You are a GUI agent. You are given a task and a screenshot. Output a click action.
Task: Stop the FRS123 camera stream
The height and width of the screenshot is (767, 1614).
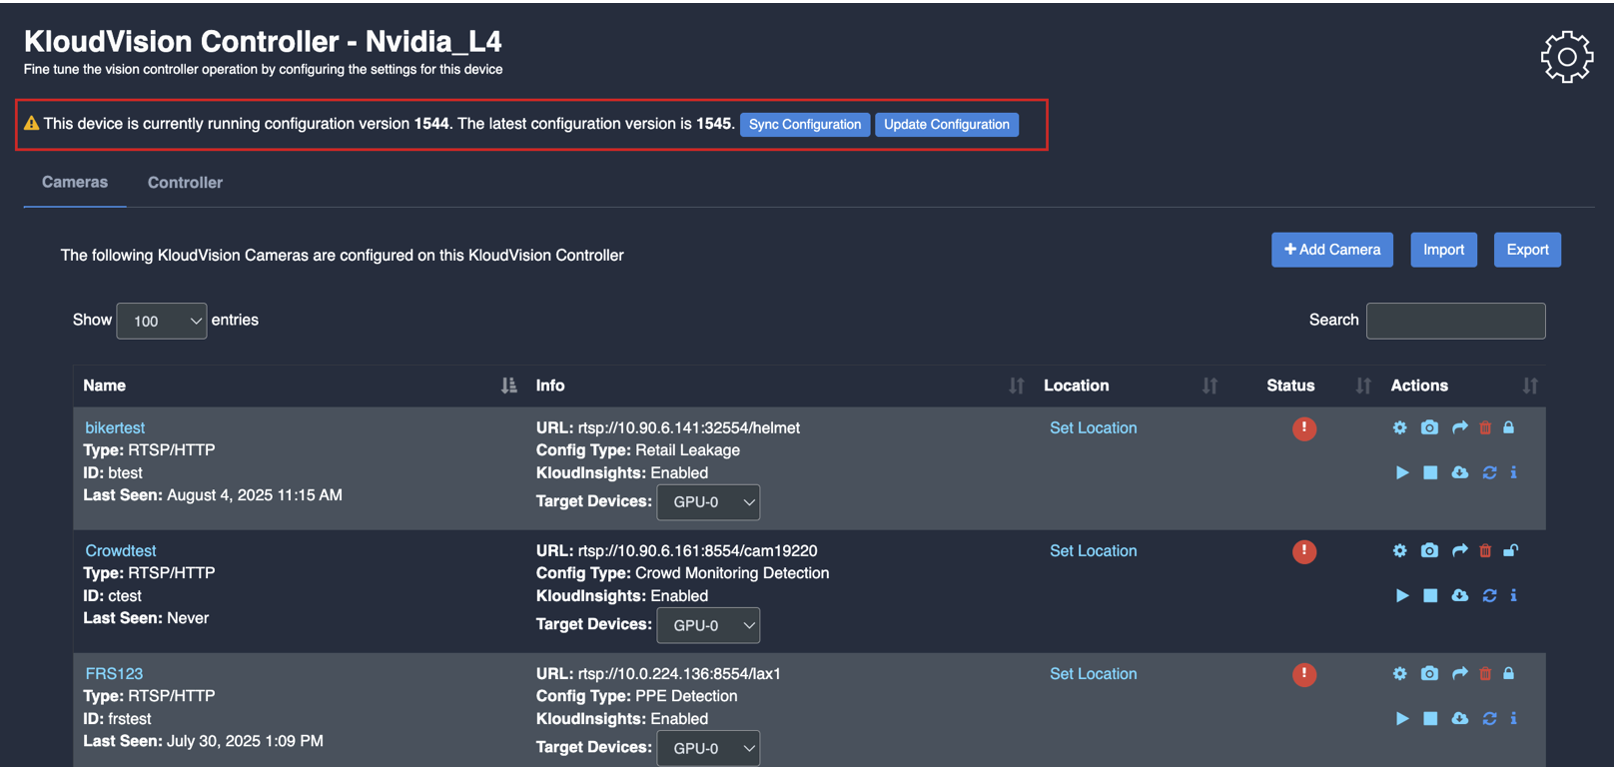[x=1430, y=718]
